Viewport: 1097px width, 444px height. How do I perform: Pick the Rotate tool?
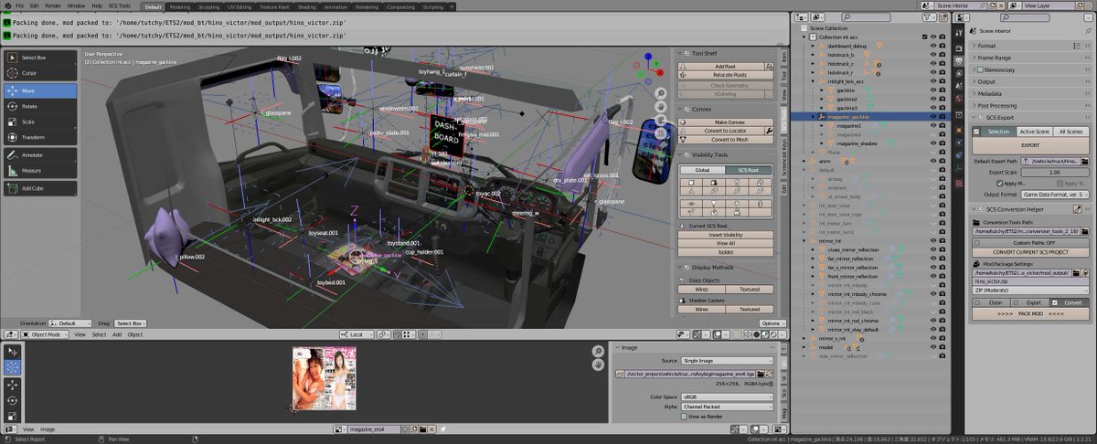[39, 106]
